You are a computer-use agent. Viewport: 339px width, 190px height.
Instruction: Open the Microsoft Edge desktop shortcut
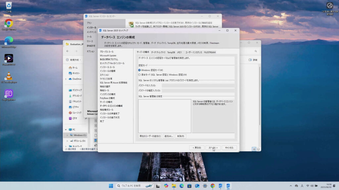tap(9, 42)
